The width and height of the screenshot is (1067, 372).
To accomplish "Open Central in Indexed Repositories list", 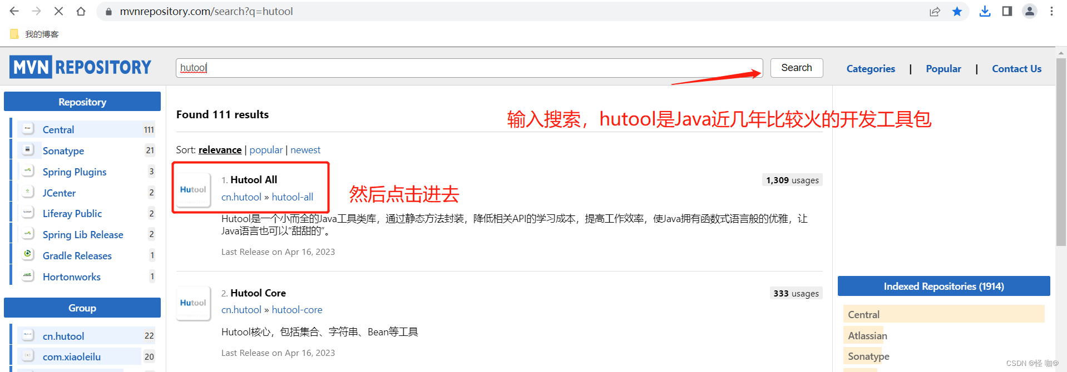I will (x=863, y=314).
